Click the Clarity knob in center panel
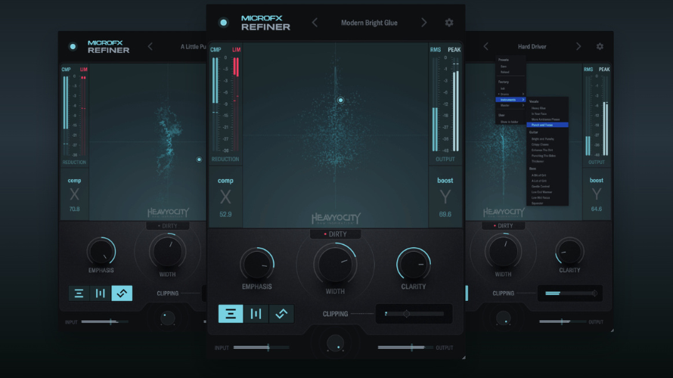The image size is (673, 378). point(414,264)
